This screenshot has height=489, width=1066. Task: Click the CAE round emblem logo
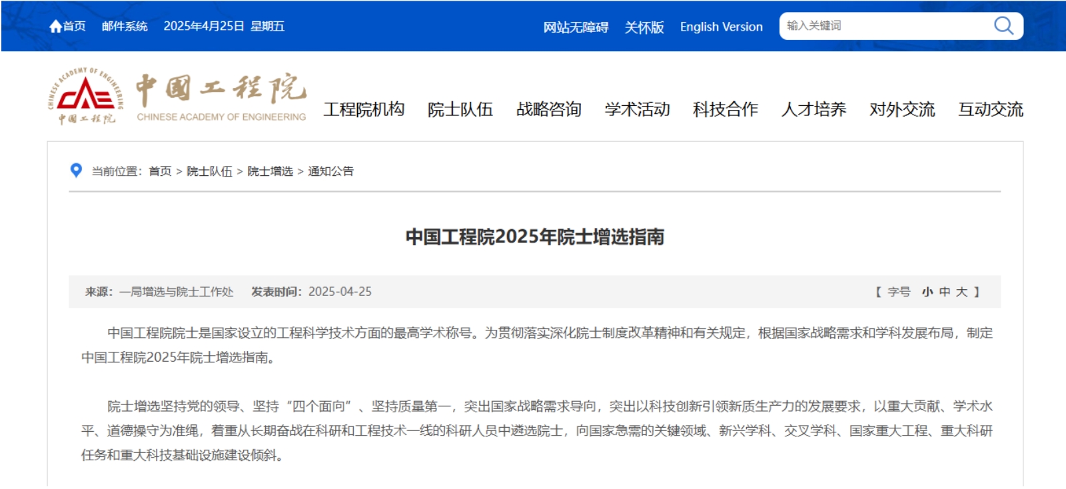pos(85,96)
